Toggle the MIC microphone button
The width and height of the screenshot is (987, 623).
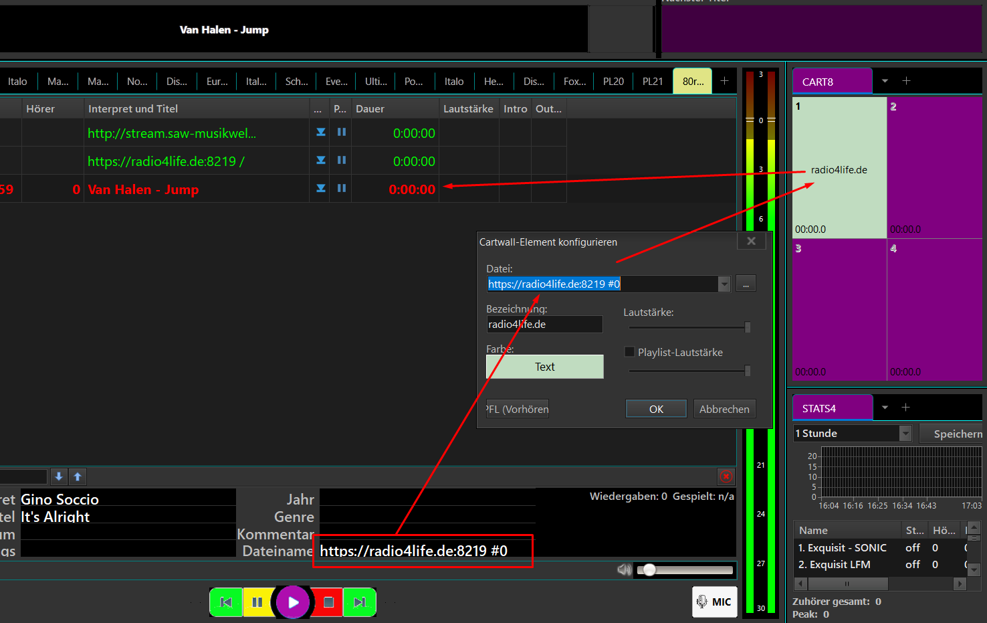click(714, 602)
